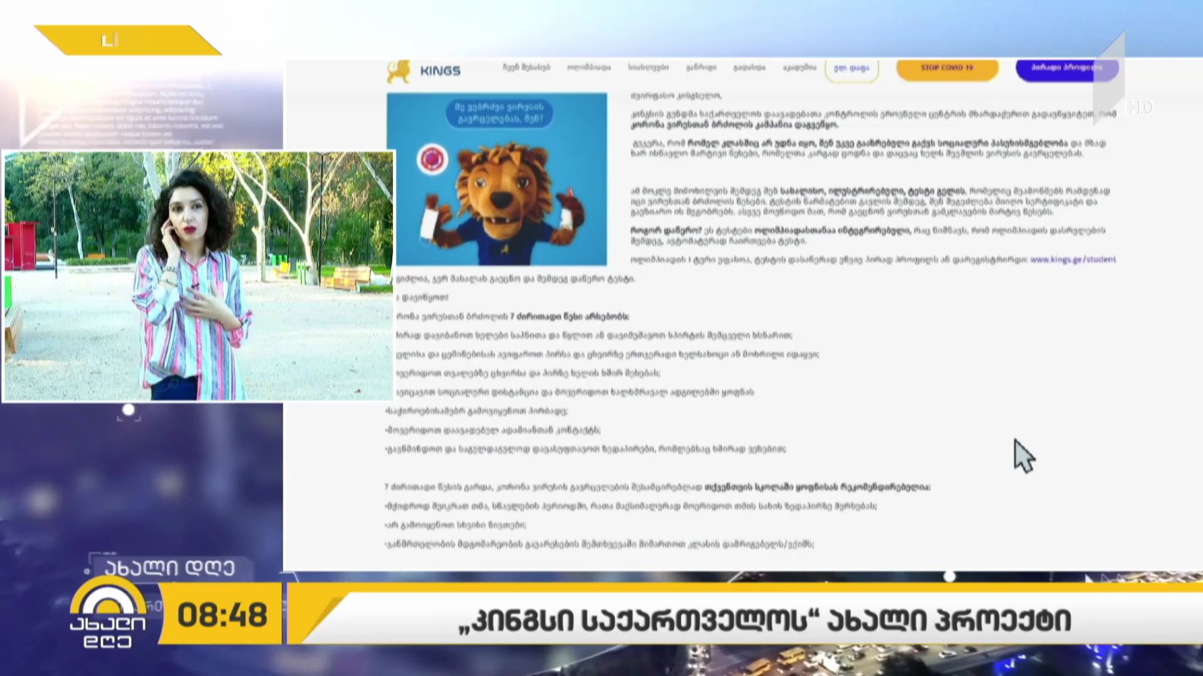Click the purple personal profile button
Screen dimensions: 1203x676
point(1066,68)
